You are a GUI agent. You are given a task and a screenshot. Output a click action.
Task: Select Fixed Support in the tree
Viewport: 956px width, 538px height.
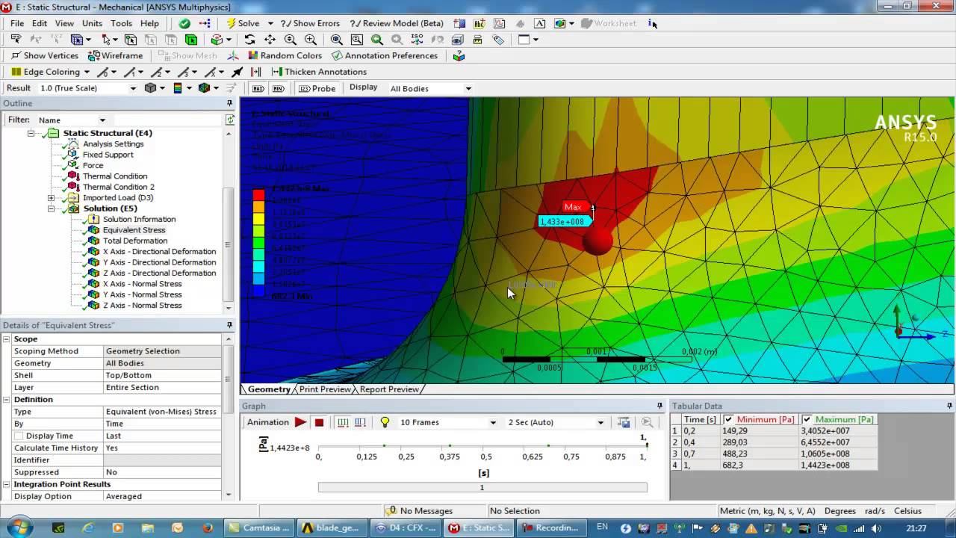[108, 155]
